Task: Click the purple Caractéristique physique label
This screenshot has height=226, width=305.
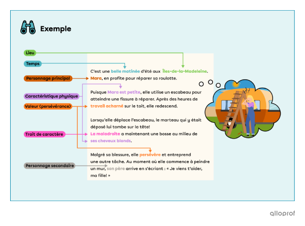Action: tap(51, 95)
